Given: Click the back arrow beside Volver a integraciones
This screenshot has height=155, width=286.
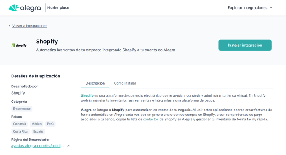Looking at the screenshot, I should click(10, 26).
